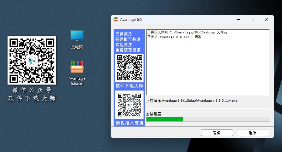
Task: Click the WinRAR icon in the title bar
Action: click(116, 19)
